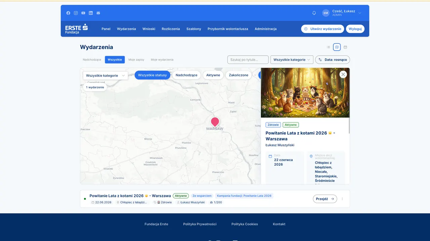Open the notifications bell

click(314, 13)
